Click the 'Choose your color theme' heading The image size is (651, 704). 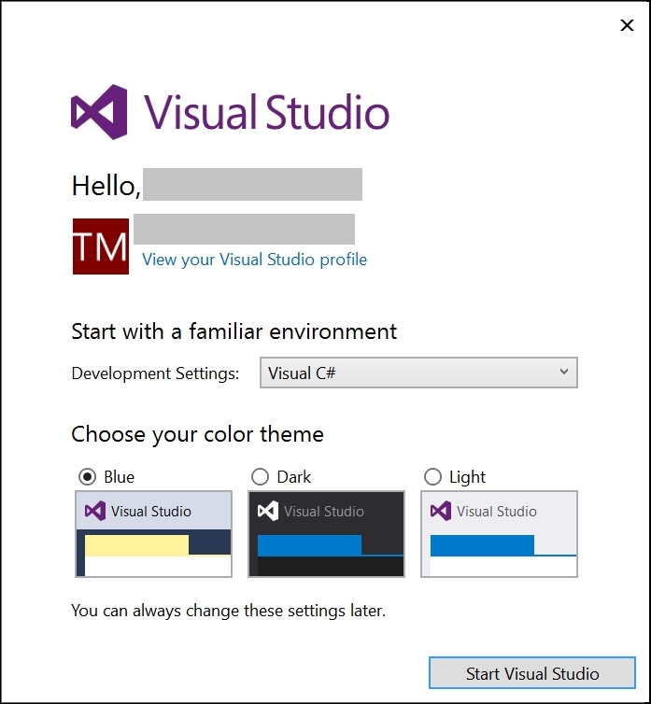click(x=197, y=434)
